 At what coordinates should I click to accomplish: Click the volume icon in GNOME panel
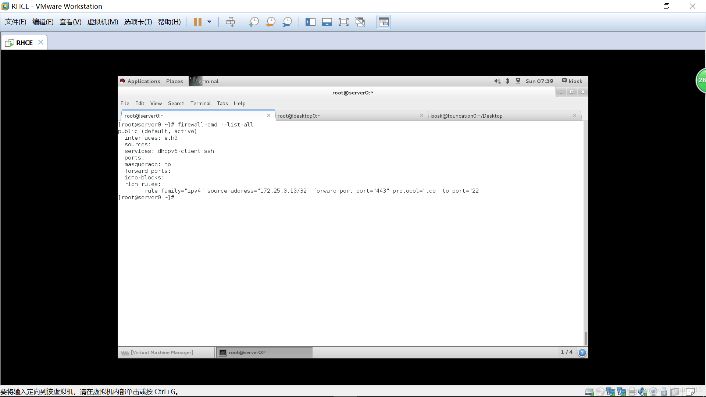tap(497, 81)
